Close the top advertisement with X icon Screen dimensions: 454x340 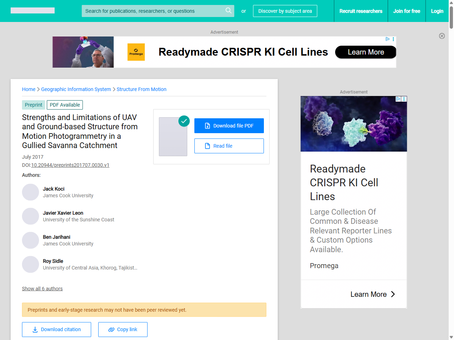(x=442, y=36)
